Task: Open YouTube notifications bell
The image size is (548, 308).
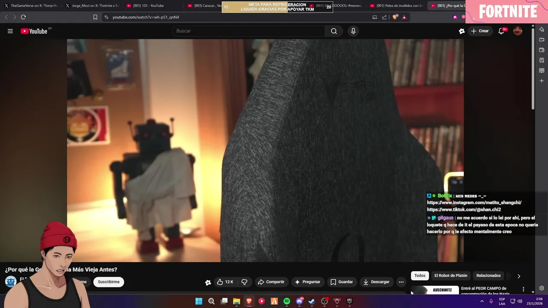Action: (501, 31)
